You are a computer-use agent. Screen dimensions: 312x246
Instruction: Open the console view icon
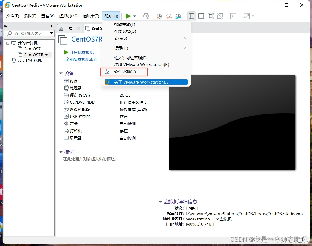(233, 16)
